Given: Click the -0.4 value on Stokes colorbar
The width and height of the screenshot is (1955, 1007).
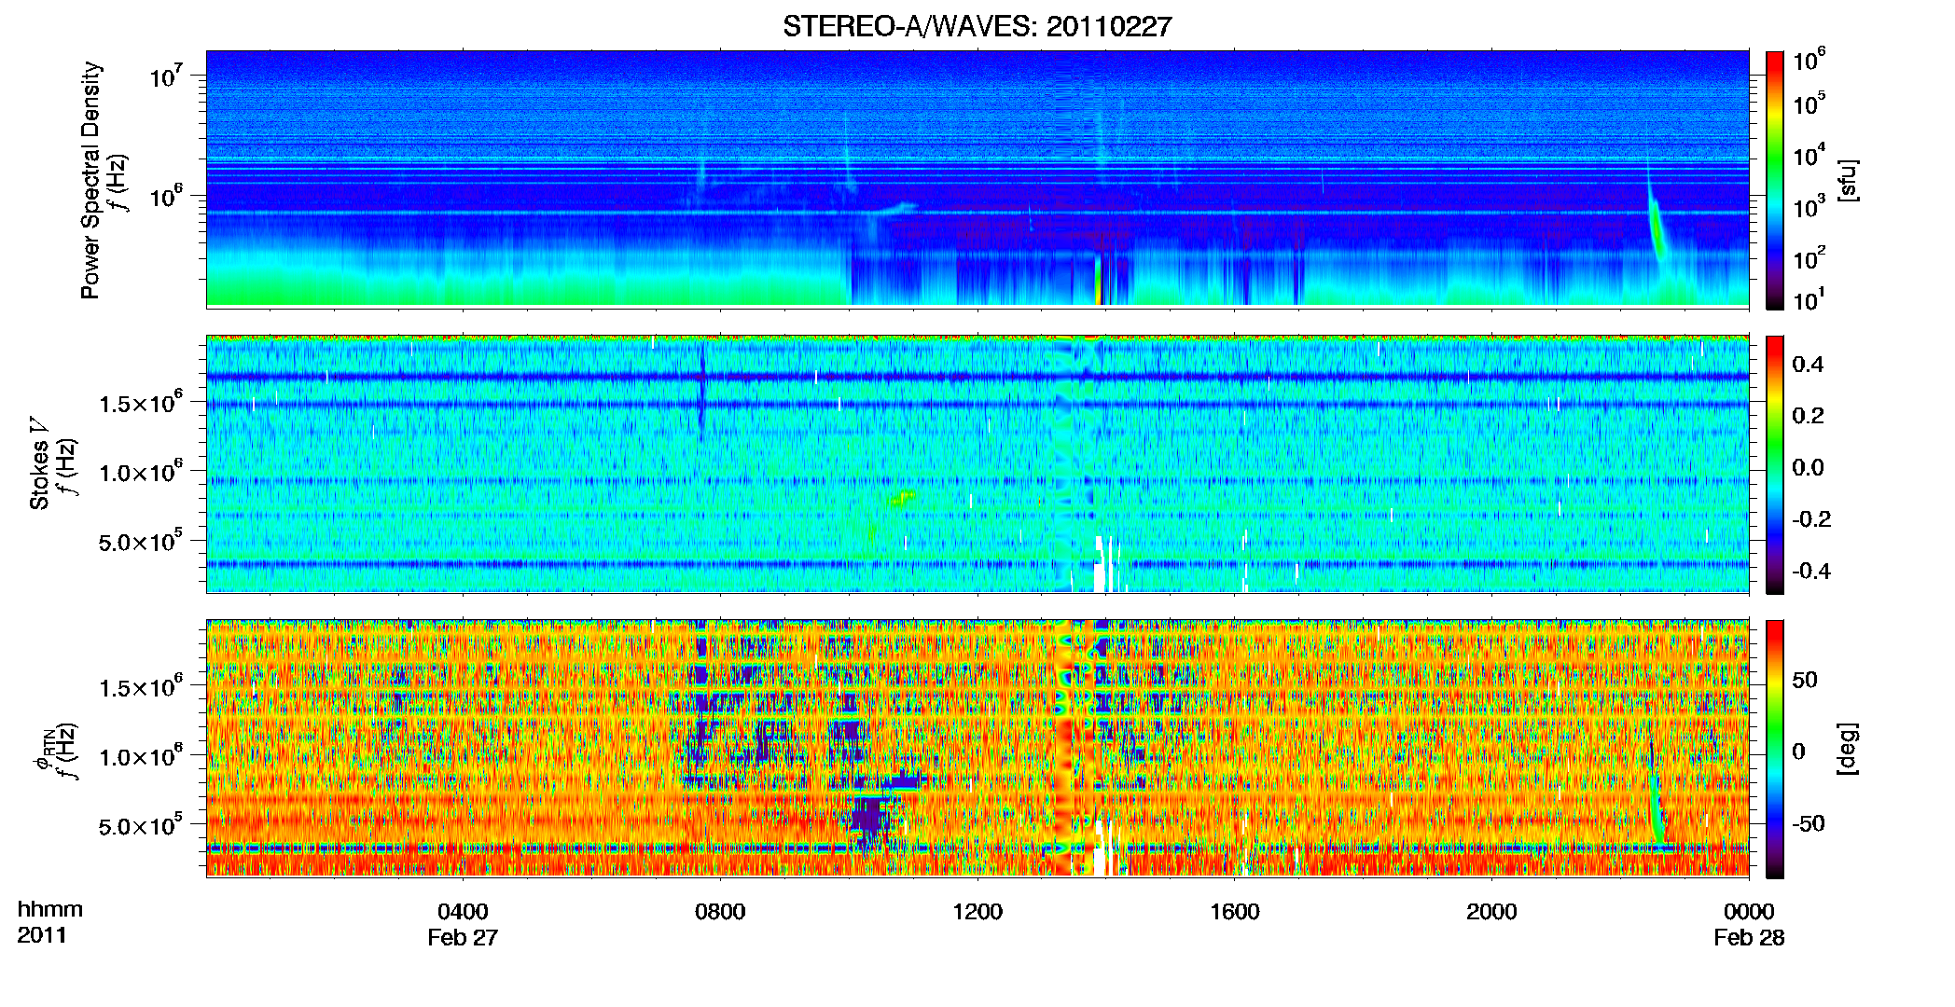Looking at the screenshot, I should [x=1811, y=571].
